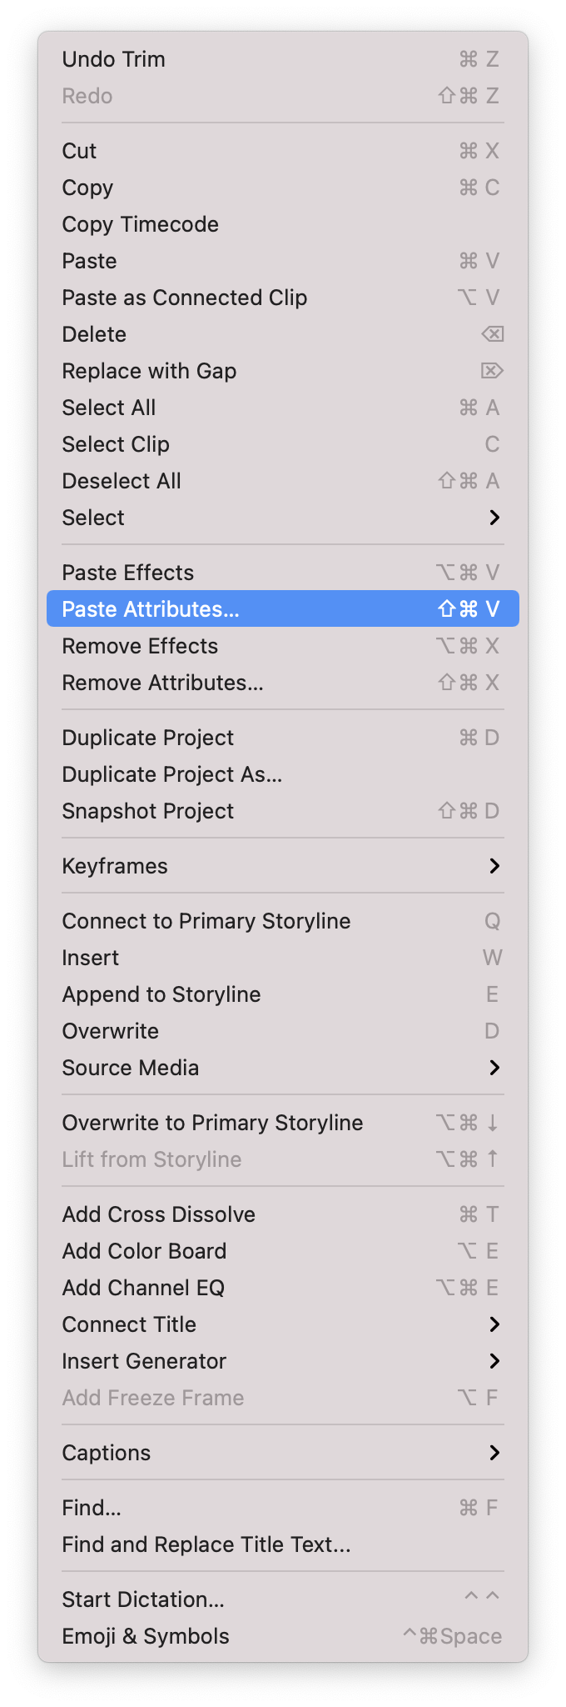Image resolution: width=566 pixels, height=1707 pixels.
Task: Select Delete with backspace icon
Action: (x=283, y=334)
